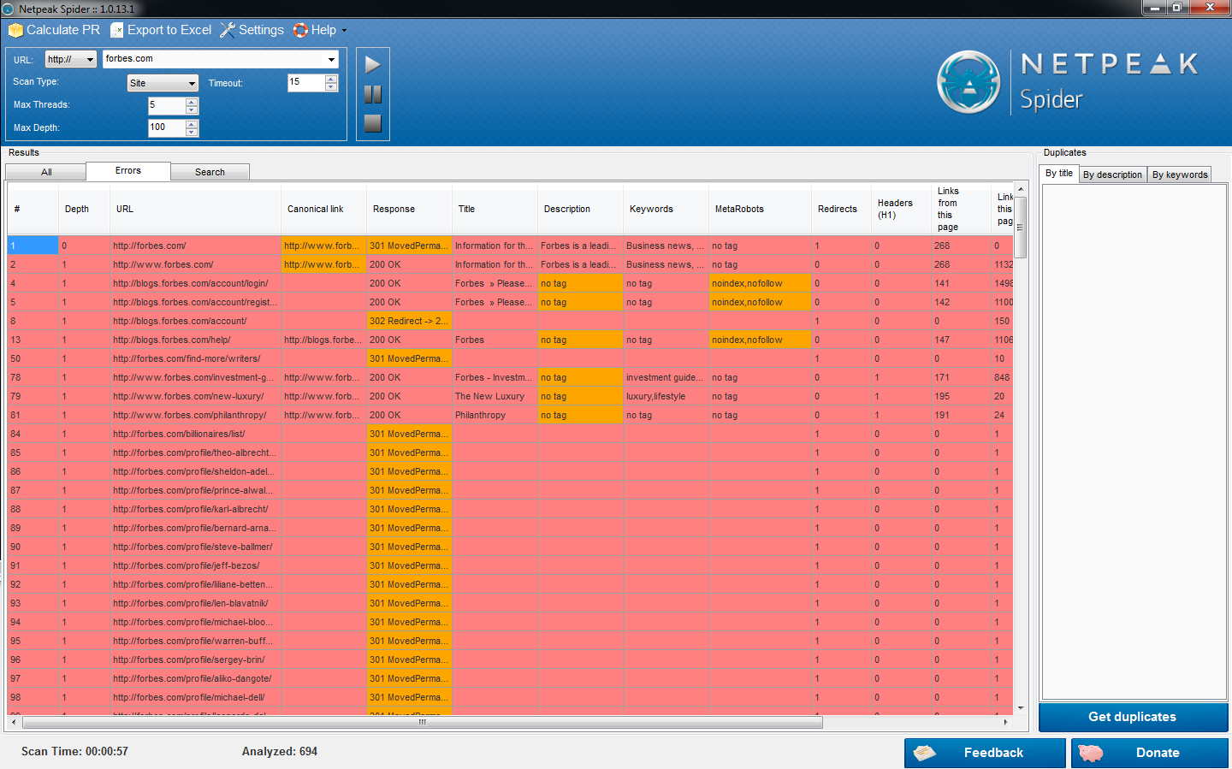Open the Scan Type dropdown
The height and width of the screenshot is (769, 1232).
pyautogui.click(x=163, y=83)
